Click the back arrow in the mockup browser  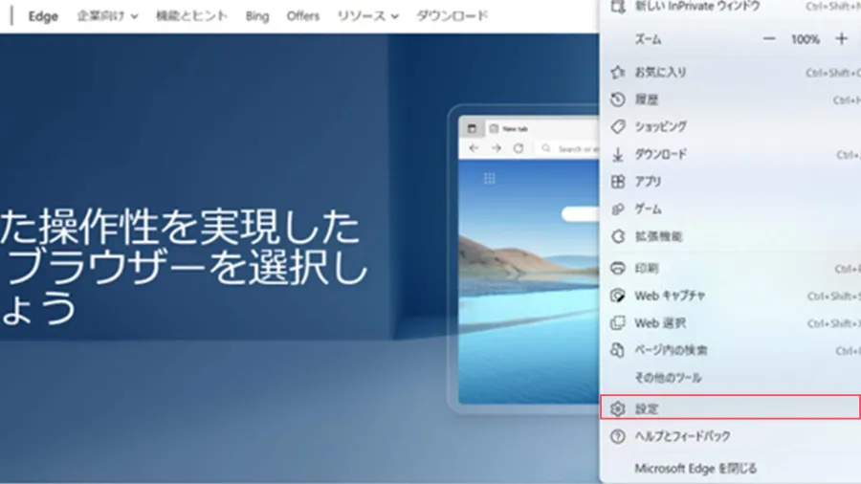coord(474,148)
